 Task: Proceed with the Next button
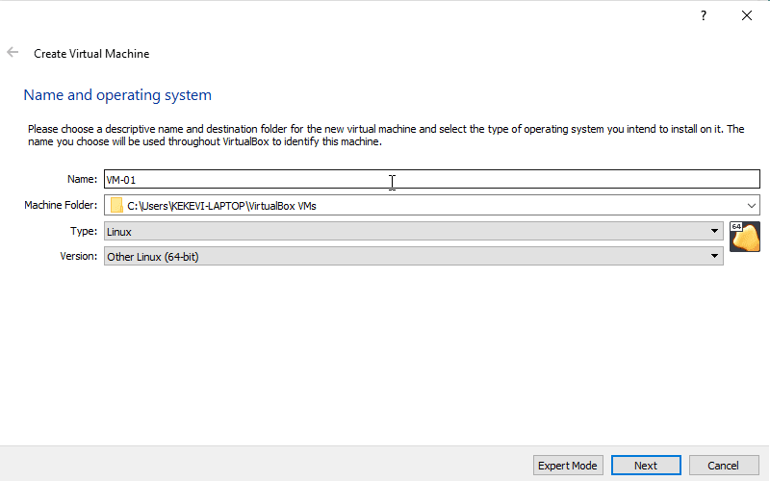[646, 466]
